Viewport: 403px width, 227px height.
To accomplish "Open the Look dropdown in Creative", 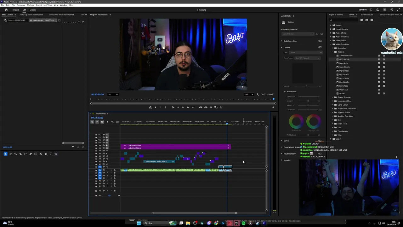I will [x=305, y=52].
